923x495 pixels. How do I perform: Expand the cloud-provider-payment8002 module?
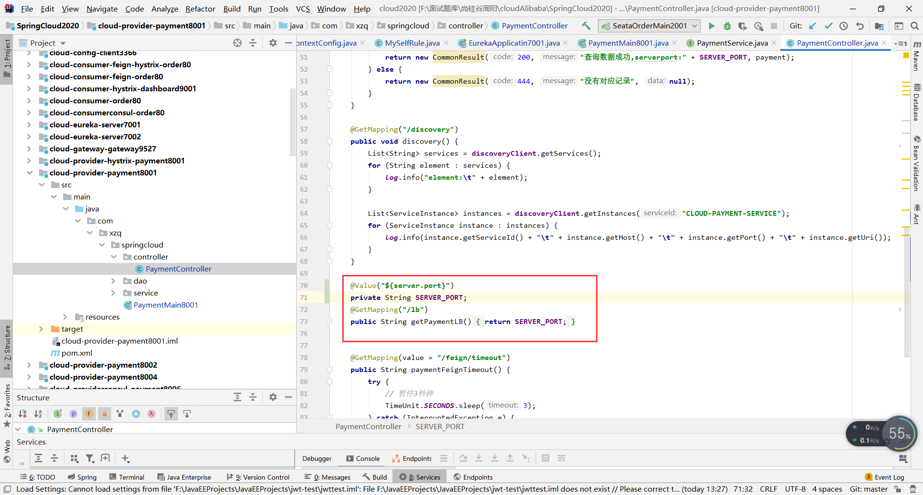tap(29, 365)
